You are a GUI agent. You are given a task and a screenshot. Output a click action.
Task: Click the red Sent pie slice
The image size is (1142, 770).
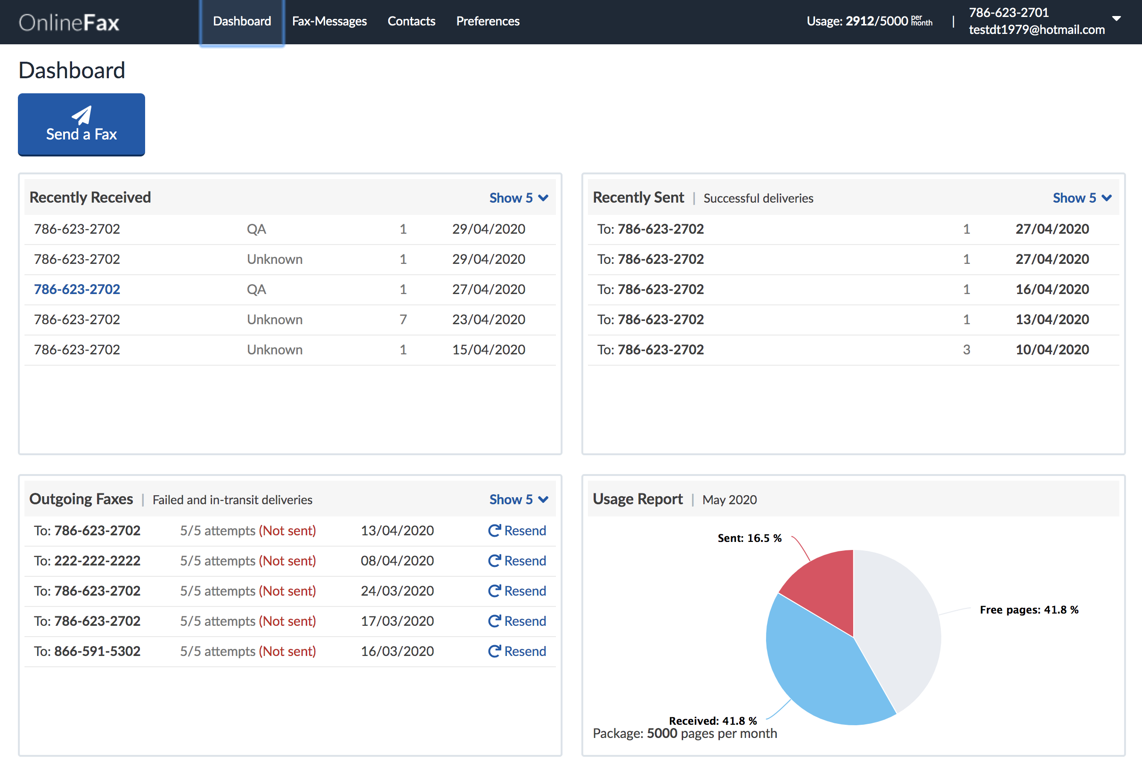828,585
